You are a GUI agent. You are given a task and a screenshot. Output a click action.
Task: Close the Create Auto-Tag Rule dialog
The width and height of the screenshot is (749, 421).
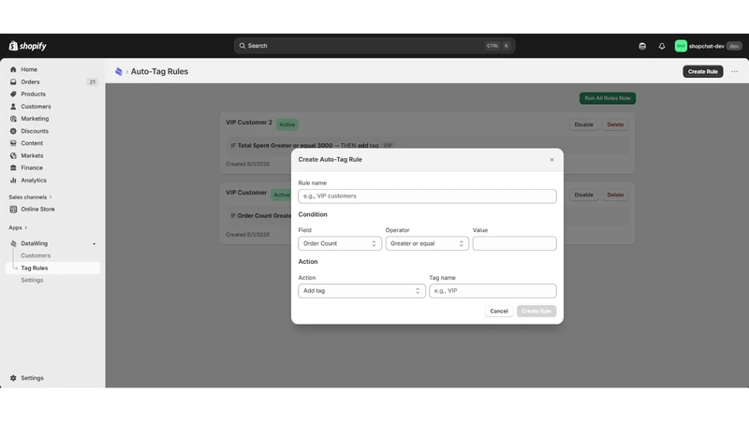tap(551, 160)
